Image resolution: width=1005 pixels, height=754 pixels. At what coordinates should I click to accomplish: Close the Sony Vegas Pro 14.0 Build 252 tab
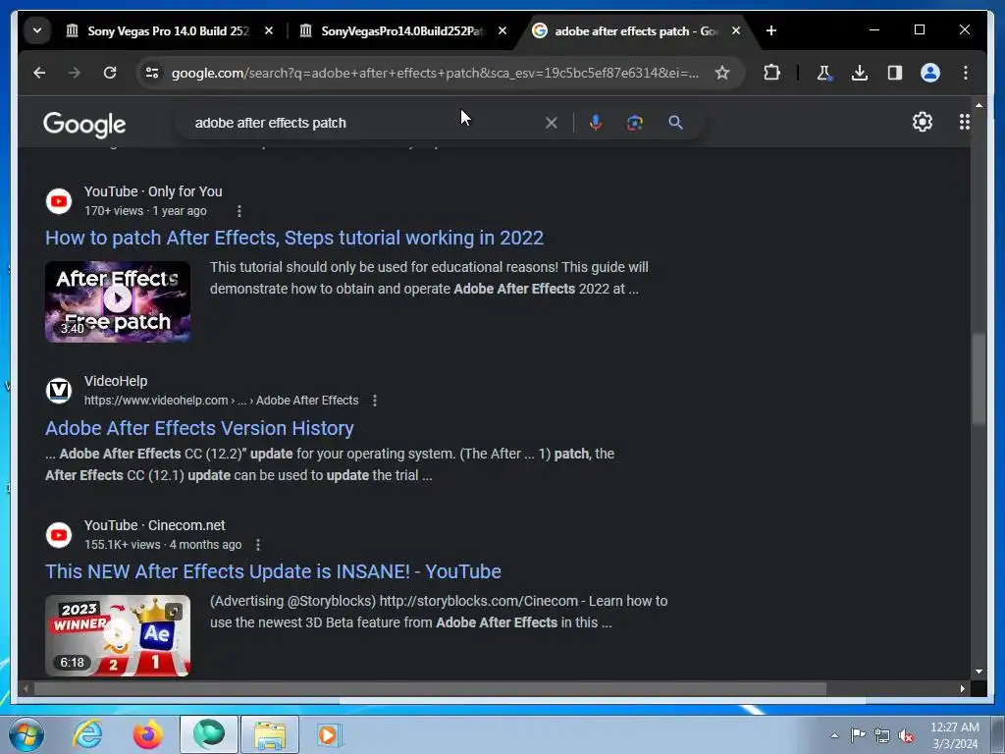coord(269,30)
